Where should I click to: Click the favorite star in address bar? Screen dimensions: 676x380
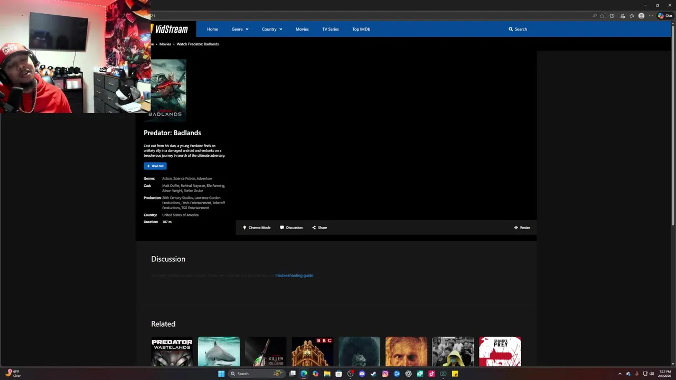coord(602,16)
